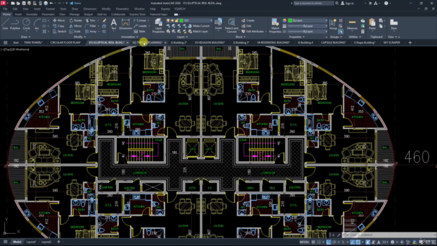Screen dimensions: 437x246
Task: Expand the Draw panel
Action: tap(26, 37)
